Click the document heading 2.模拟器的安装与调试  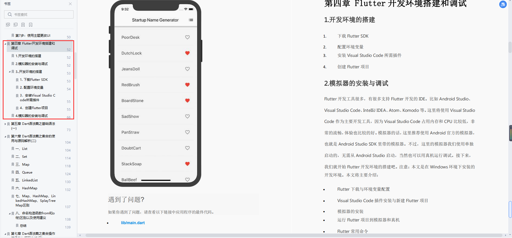356,84
